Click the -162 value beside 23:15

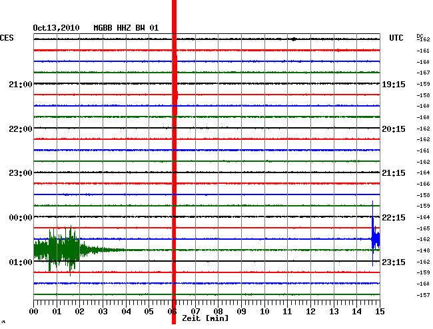tap(423, 262)
